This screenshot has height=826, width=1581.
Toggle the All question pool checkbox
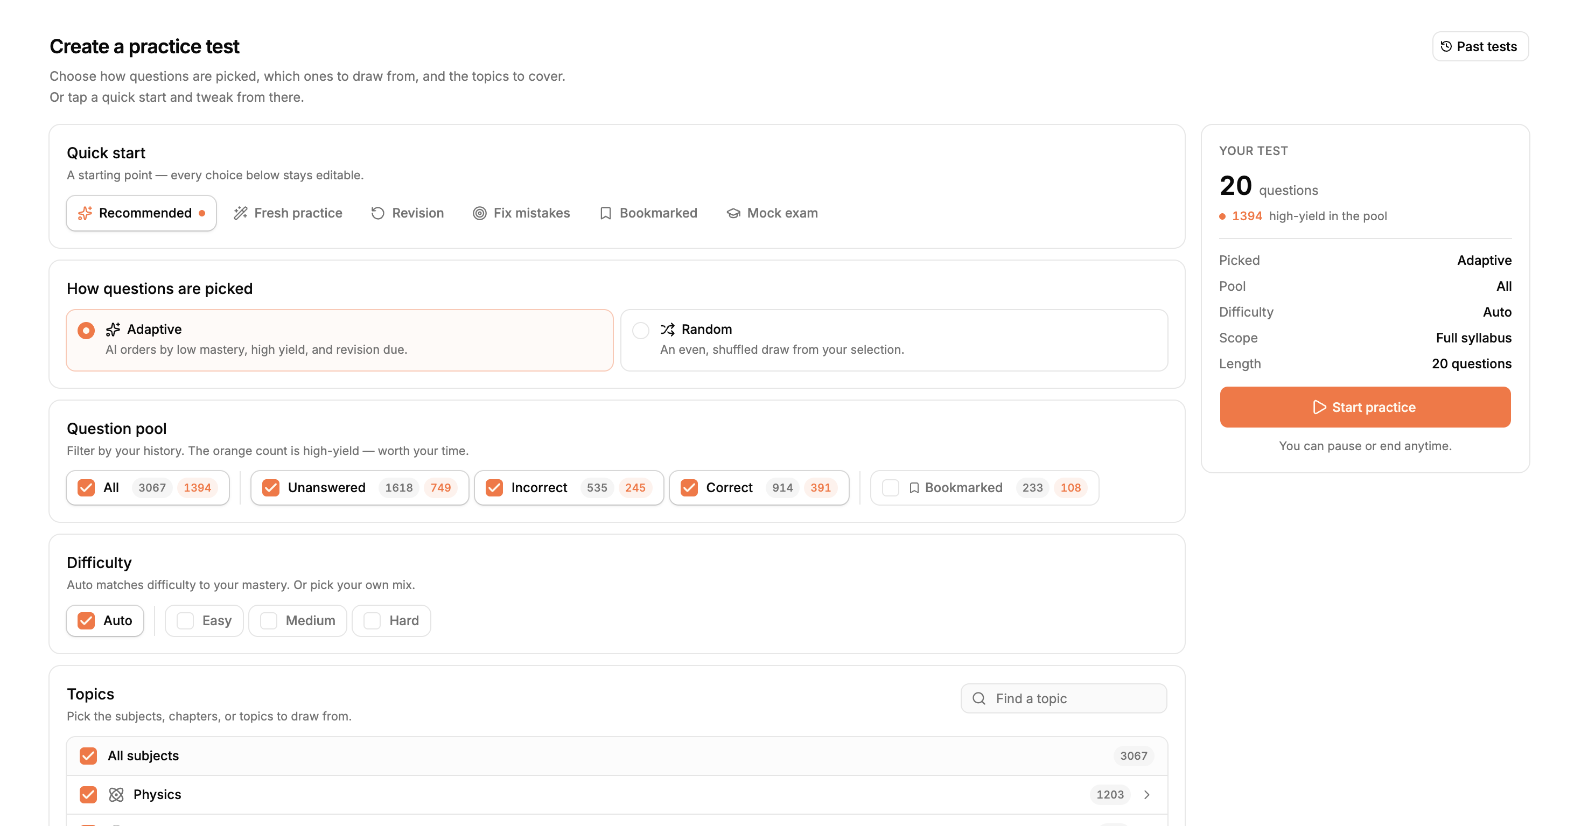[86, 488]
